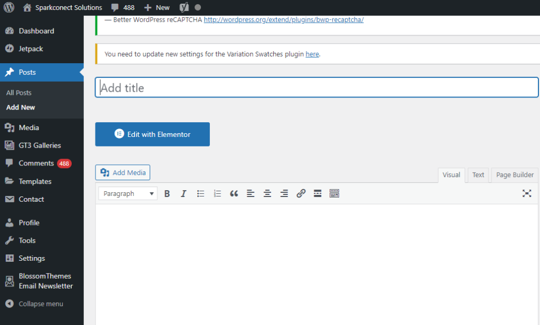Click the Tools wrench icon
This screenshot has height=325, width=540.
(9, 240)
